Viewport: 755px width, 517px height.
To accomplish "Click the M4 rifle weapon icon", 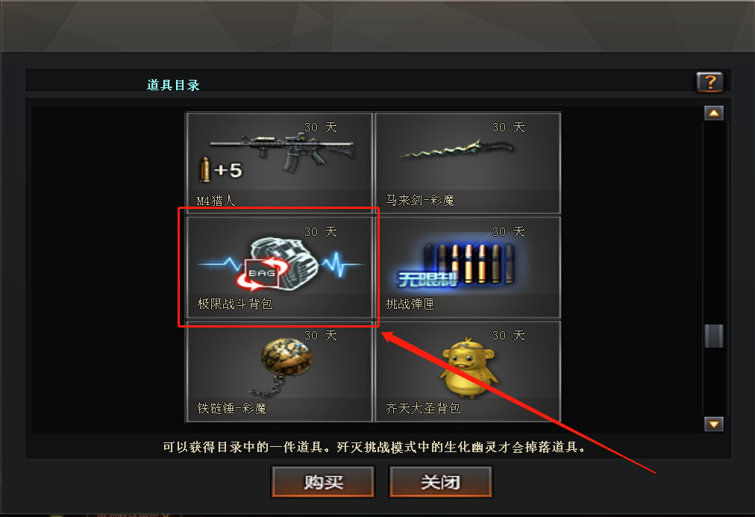I will [x=282, y=150].
